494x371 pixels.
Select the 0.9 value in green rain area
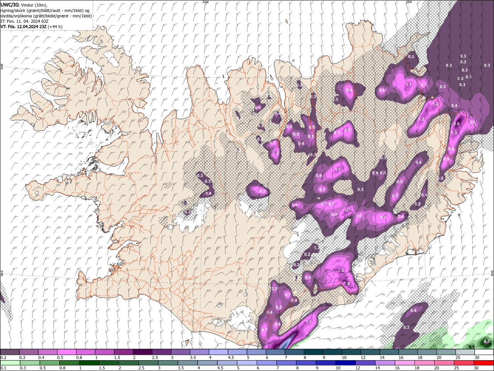click(x=472, y=347)
